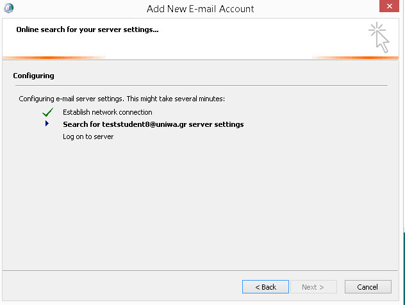The height and width of the screenshot is (305, 405).
Task: Close the Add New E-mail Account dialog
Action: tap(389, 6)
